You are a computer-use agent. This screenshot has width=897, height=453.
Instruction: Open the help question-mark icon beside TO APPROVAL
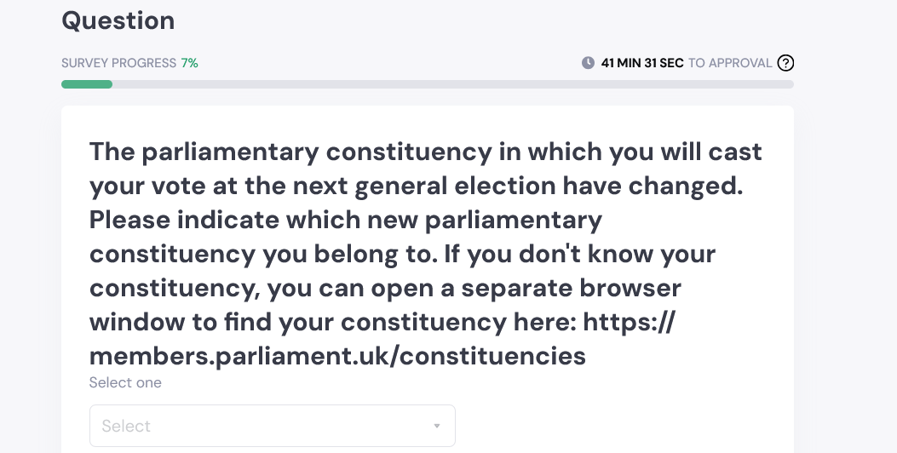tap(785, 63)
